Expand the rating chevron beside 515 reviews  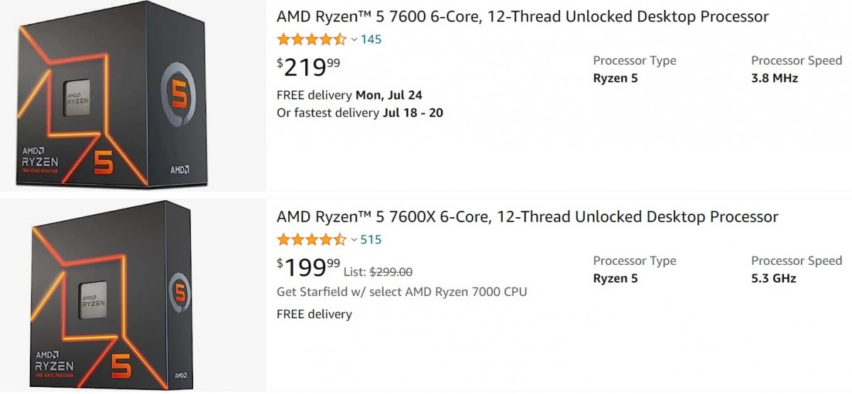tap(354, 240)
